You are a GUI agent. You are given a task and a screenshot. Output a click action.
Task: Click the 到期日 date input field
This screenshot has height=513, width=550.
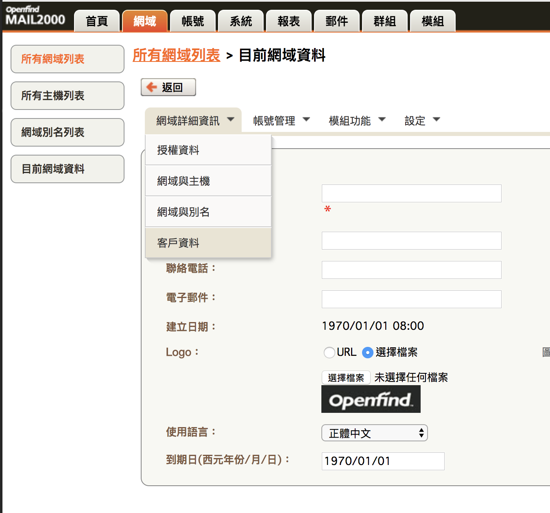[x=382, y=461]
